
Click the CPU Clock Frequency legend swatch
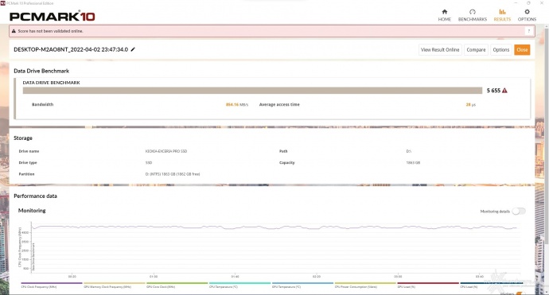coord(52,283)
